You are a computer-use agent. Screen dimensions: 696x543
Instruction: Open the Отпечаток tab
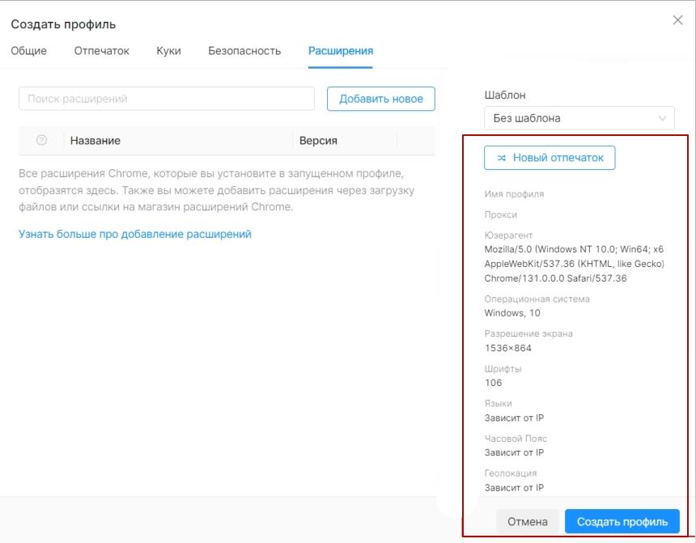click(x=102, y=51)
